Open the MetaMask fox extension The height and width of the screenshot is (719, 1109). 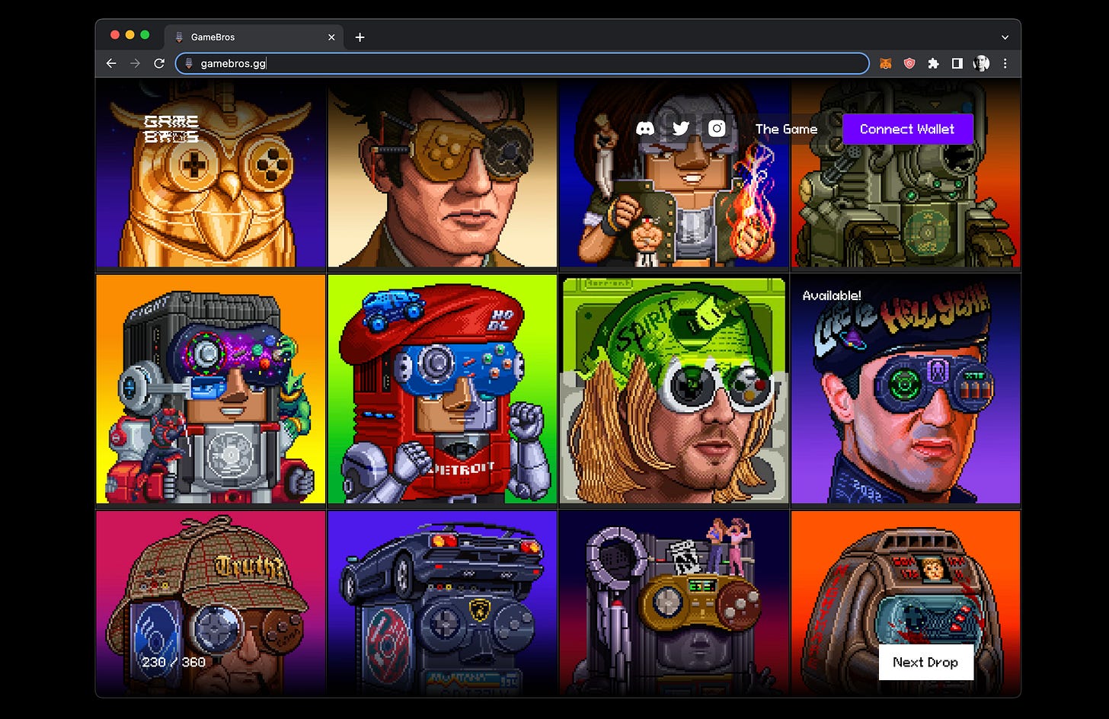point(885,63)
